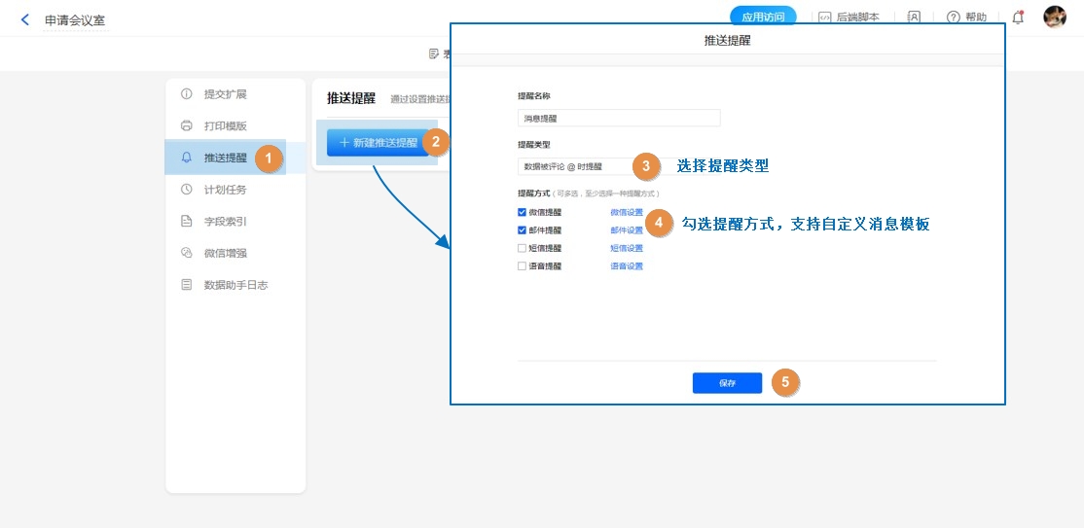Uncheck the 邮件提醒 checkbox
This screenshot has height=528, width=1084.
522,230
